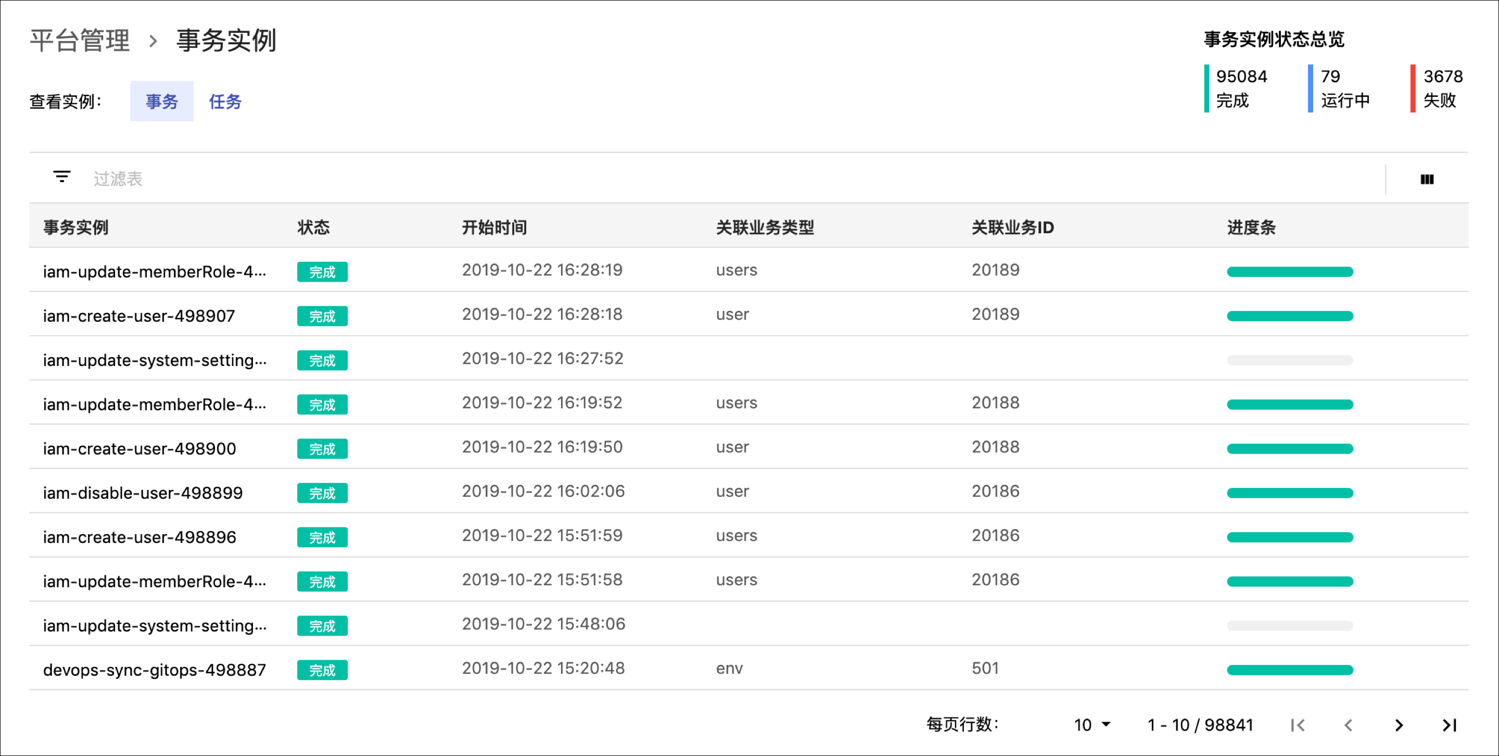Open instance iam-create-user-498900
The image size is (1499, 756).
pyautogui.click(x=139, y=449)
